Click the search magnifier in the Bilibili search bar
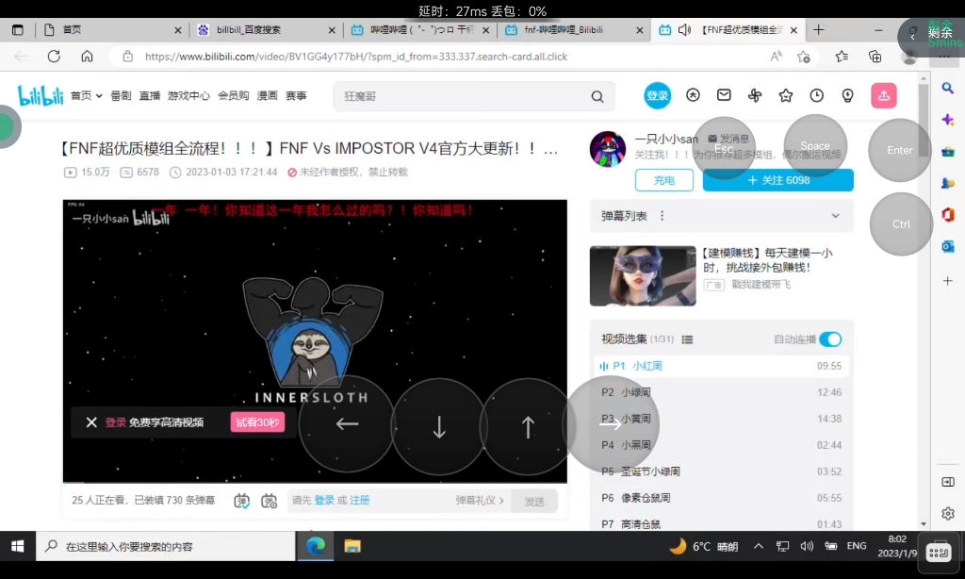 [x=597, y=96]
